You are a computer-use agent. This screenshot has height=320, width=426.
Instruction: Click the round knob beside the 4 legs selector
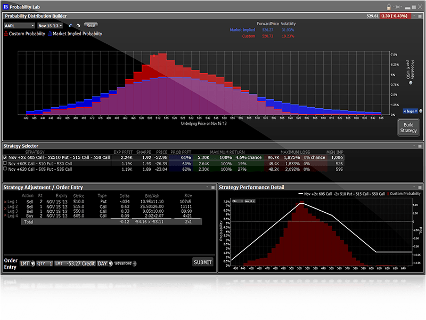click(421, 111)
